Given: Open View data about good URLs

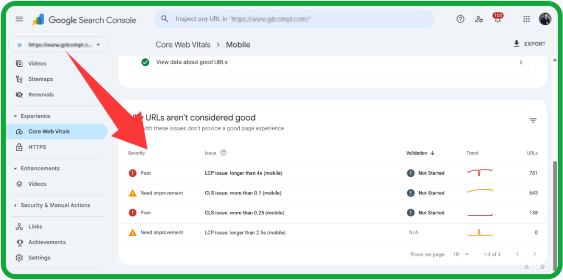Looking at the screenshot, I should point(333,62).
